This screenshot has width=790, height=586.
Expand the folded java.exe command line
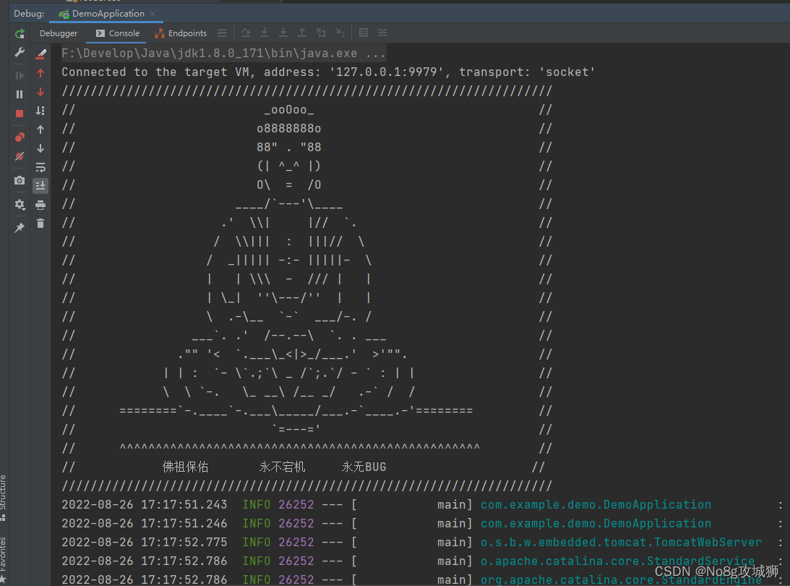pos(223,53)
